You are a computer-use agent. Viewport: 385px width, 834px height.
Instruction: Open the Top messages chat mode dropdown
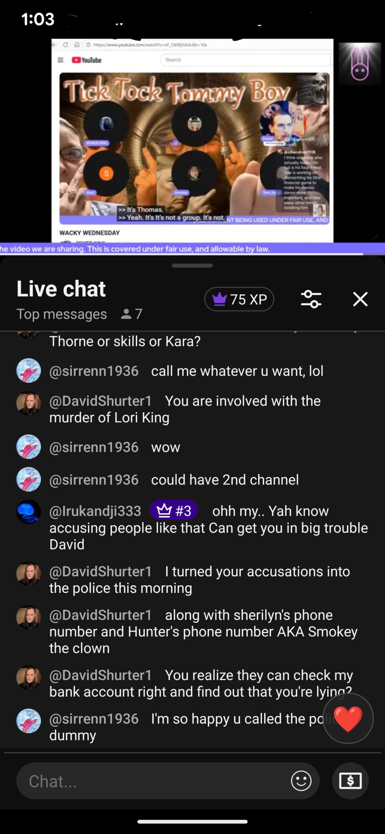click(x=62, y=314)
